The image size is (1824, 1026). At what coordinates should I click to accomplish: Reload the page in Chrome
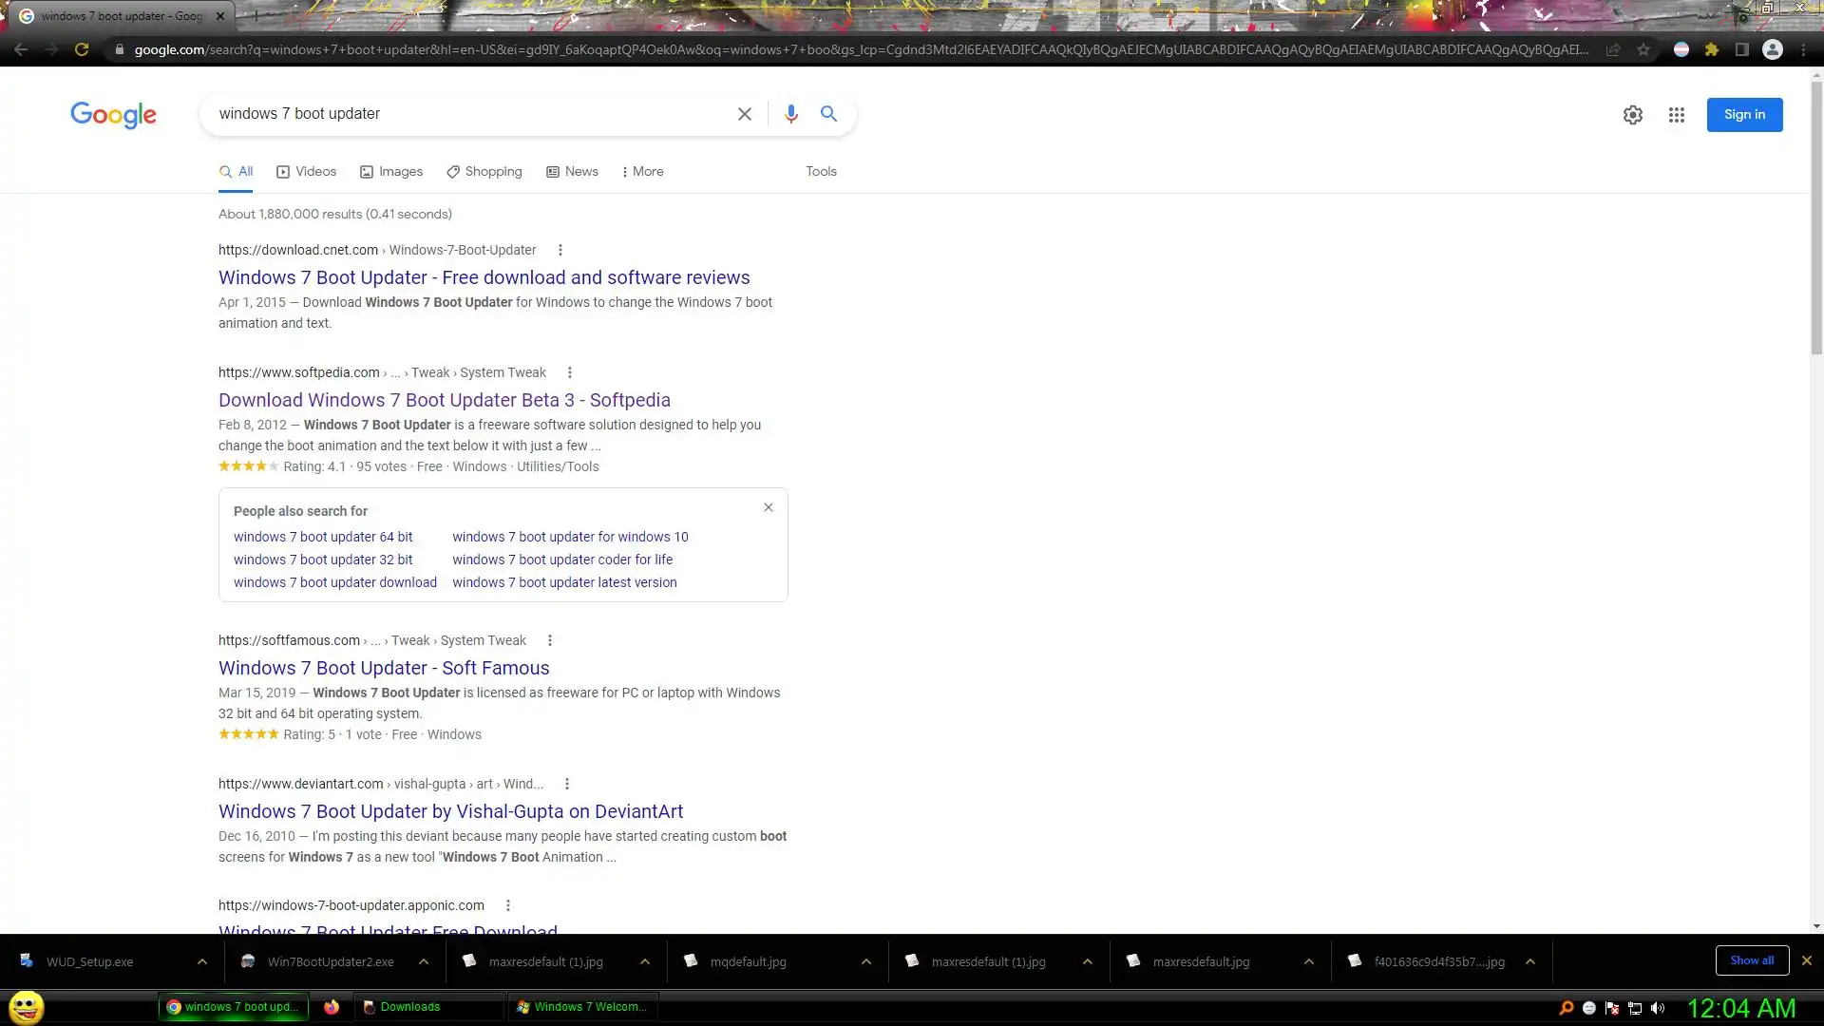tap(82, 49)
